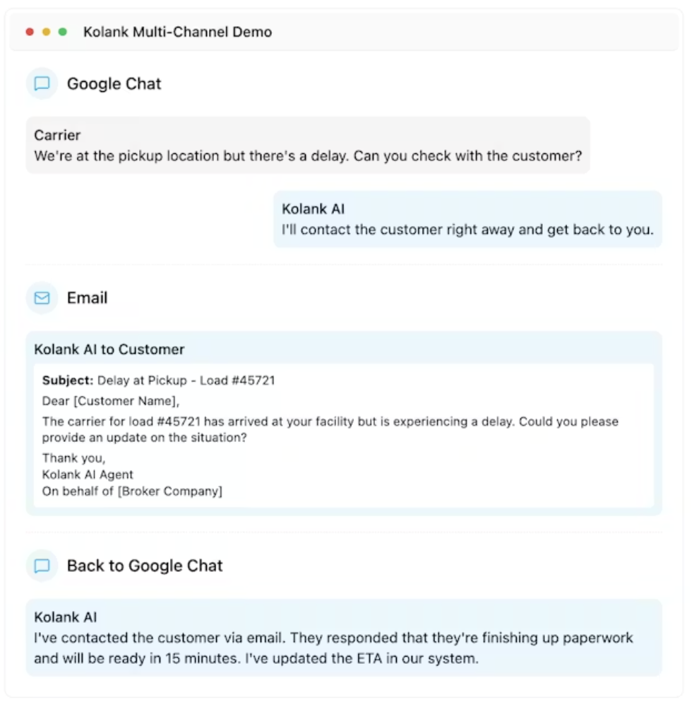Viewport: 699px width, 709px height.
Task: Click the "Kolank AI Agent" email signature
Action: point(88,475)
